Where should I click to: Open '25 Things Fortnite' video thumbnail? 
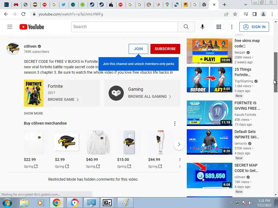[209, 80]
